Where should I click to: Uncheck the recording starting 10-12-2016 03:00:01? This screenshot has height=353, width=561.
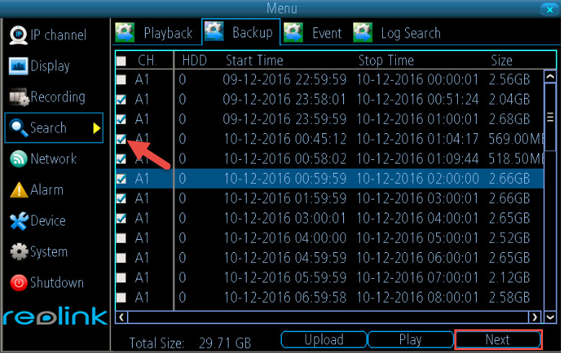[121, 218]
